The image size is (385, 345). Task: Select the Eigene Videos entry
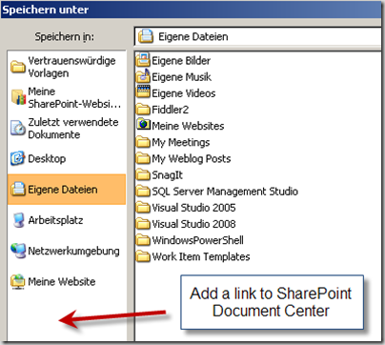click(x=184, y=93)
